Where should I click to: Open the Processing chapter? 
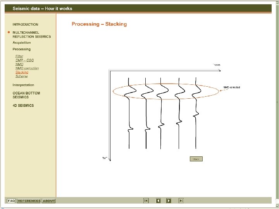pyautogui.click(x=22, y=49)
